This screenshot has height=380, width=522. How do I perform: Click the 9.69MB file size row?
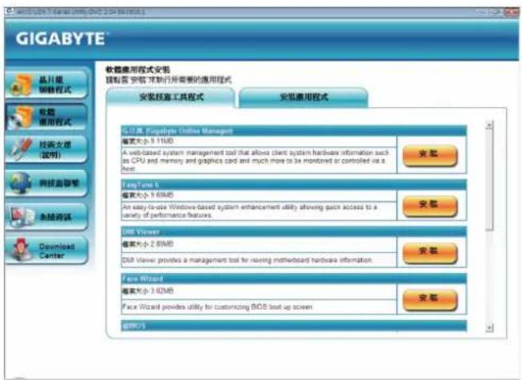259,196
